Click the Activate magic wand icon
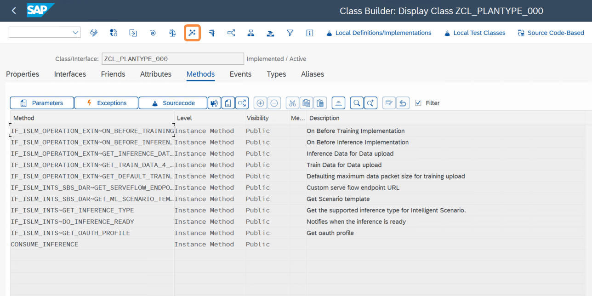 [192, 33]
